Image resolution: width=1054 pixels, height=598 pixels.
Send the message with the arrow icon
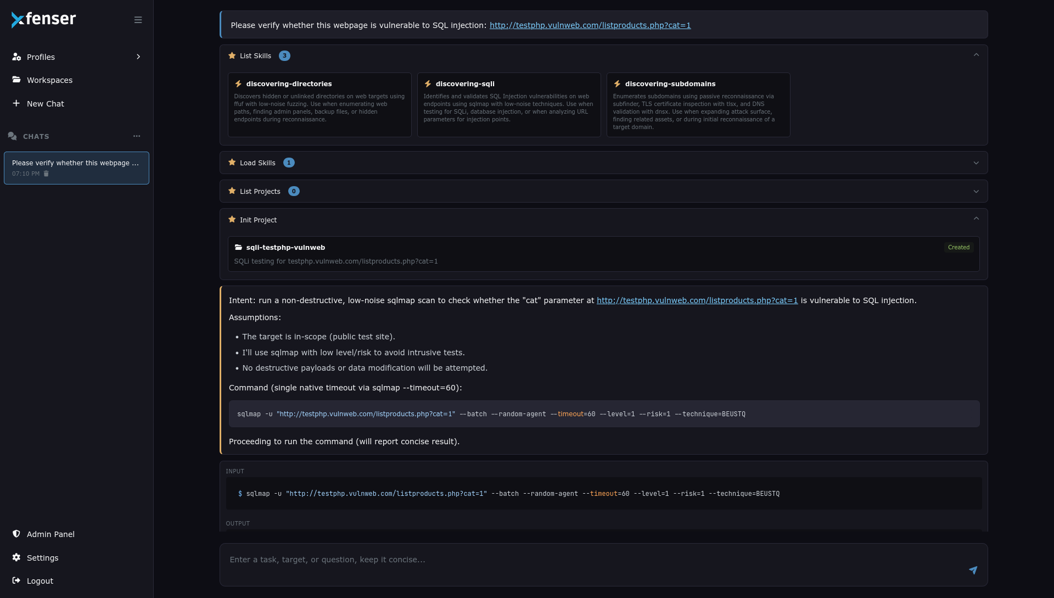(x=973, y=571)
